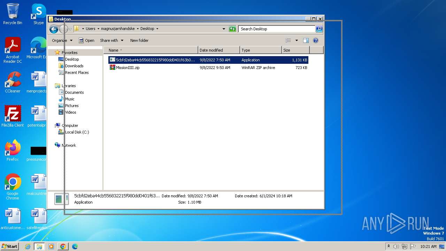The image size is (446, 251).
Task: Show hidden icons in system tray
Action: tap(389, 246)
